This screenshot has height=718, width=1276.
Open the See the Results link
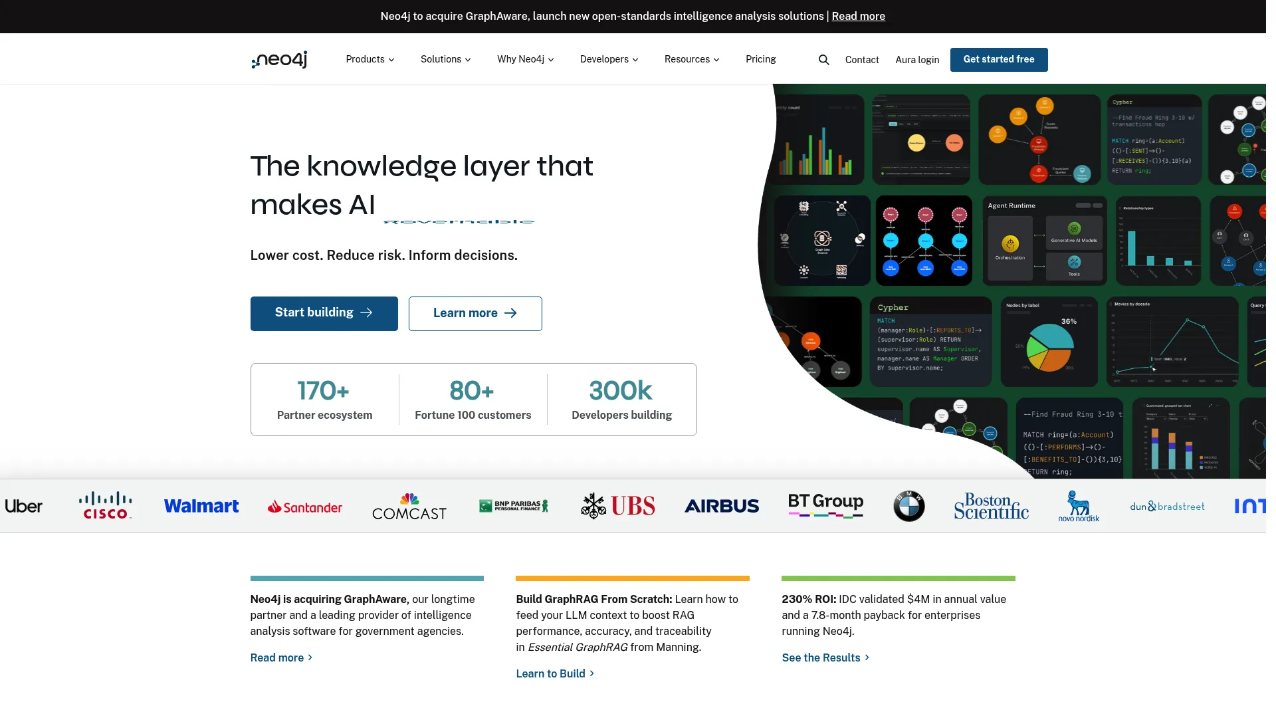tap(825, 658)
